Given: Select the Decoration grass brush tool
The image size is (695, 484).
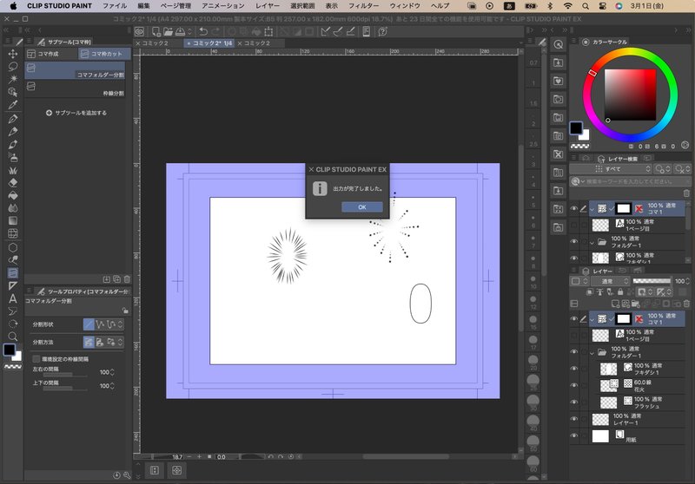Looking at the screenshot, I should (13, 170).
